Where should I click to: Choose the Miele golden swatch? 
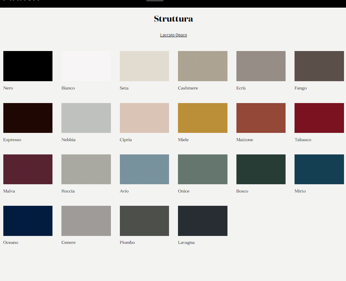click(203, 118)
